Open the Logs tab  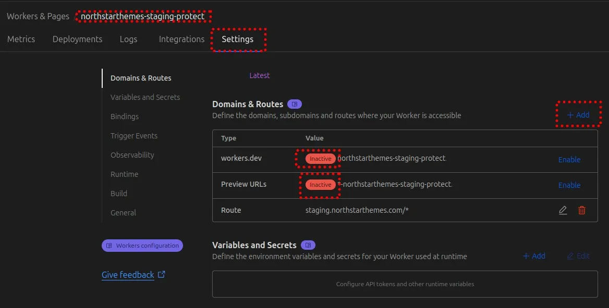click(129, 39)
